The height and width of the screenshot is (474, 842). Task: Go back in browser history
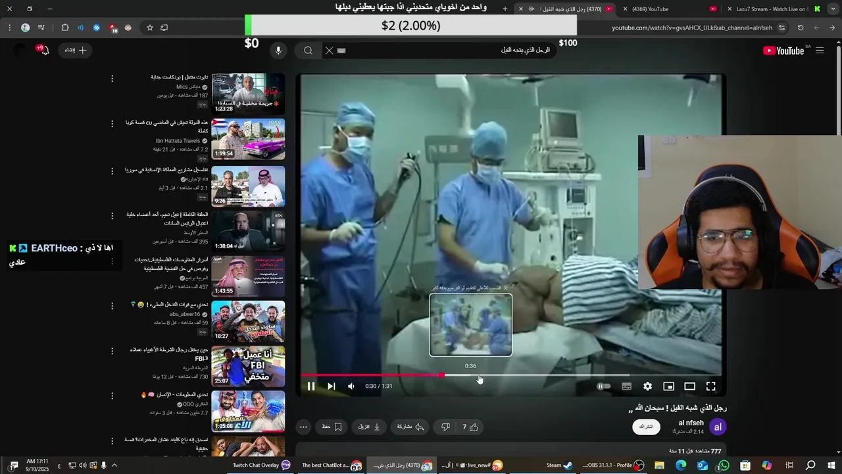point(832,28)
